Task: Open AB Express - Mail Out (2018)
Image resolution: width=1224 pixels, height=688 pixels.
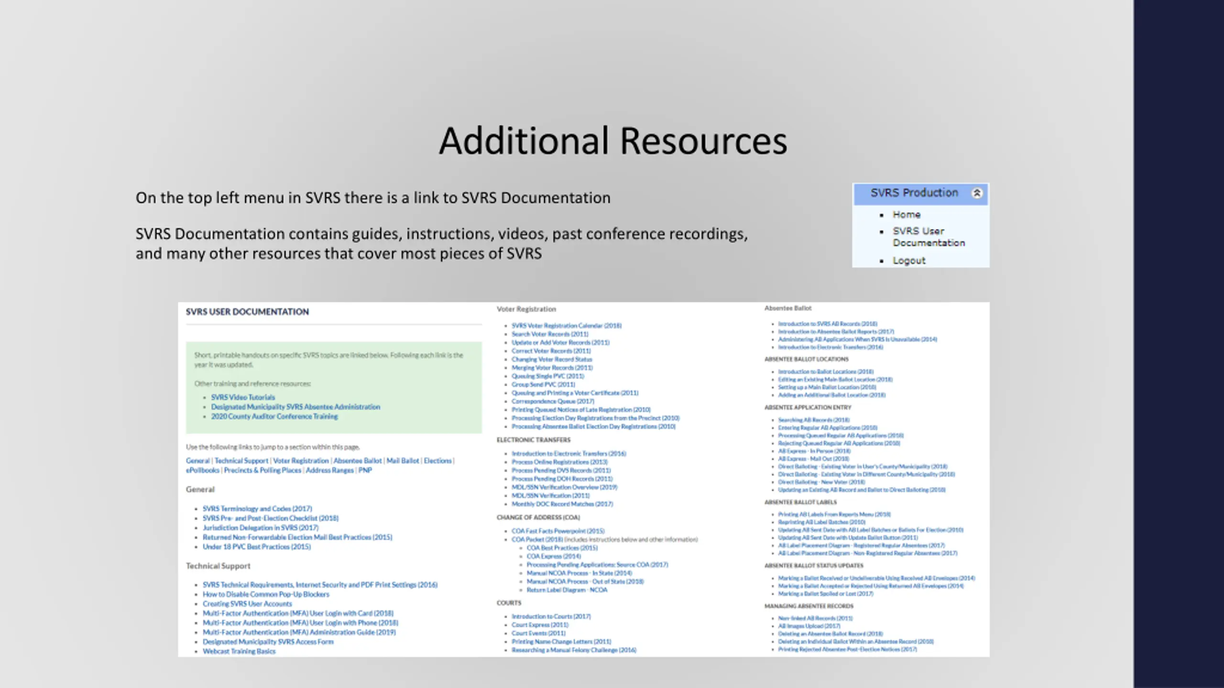Action: tap(813, 459)
